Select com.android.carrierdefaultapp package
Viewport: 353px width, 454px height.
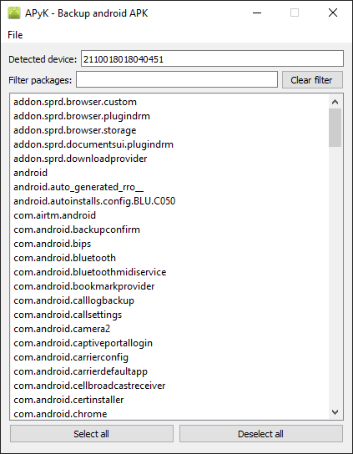tap(169, 371)
